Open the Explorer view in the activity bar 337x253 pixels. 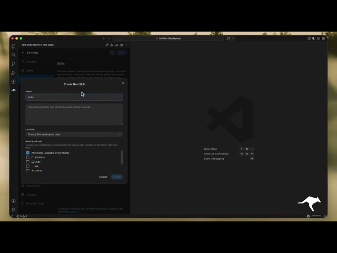point(14,46)
